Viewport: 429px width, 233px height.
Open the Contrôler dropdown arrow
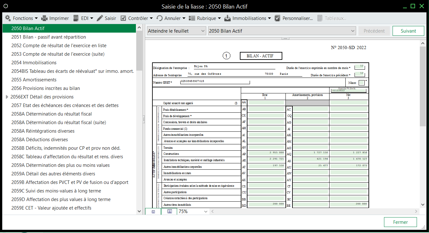pyautogui.click(x=151, y=18)
